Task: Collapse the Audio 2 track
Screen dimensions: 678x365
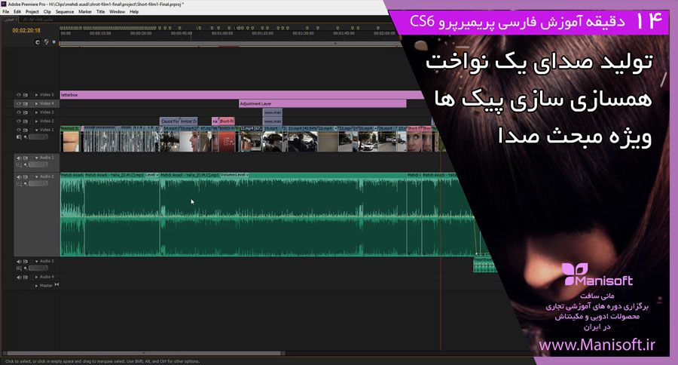Action: click(36, 176)
